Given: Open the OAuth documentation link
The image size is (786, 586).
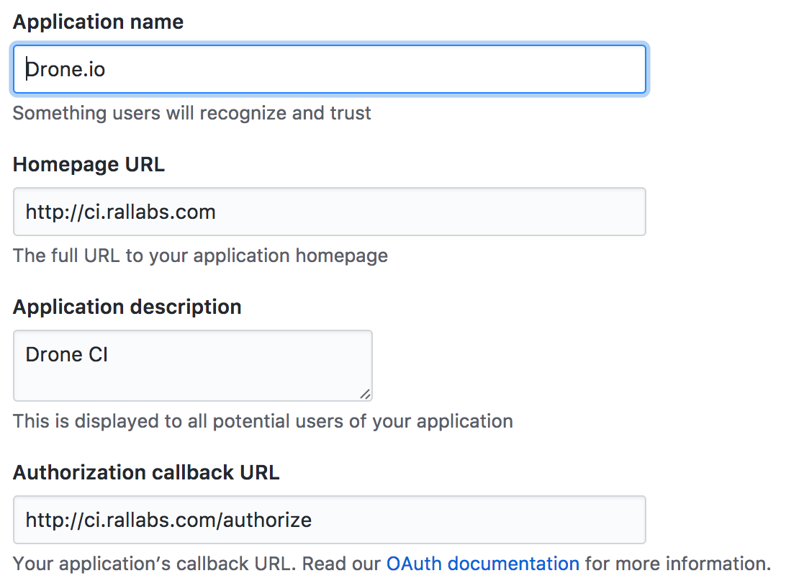Looking at the screenshot, I should 482,563.
